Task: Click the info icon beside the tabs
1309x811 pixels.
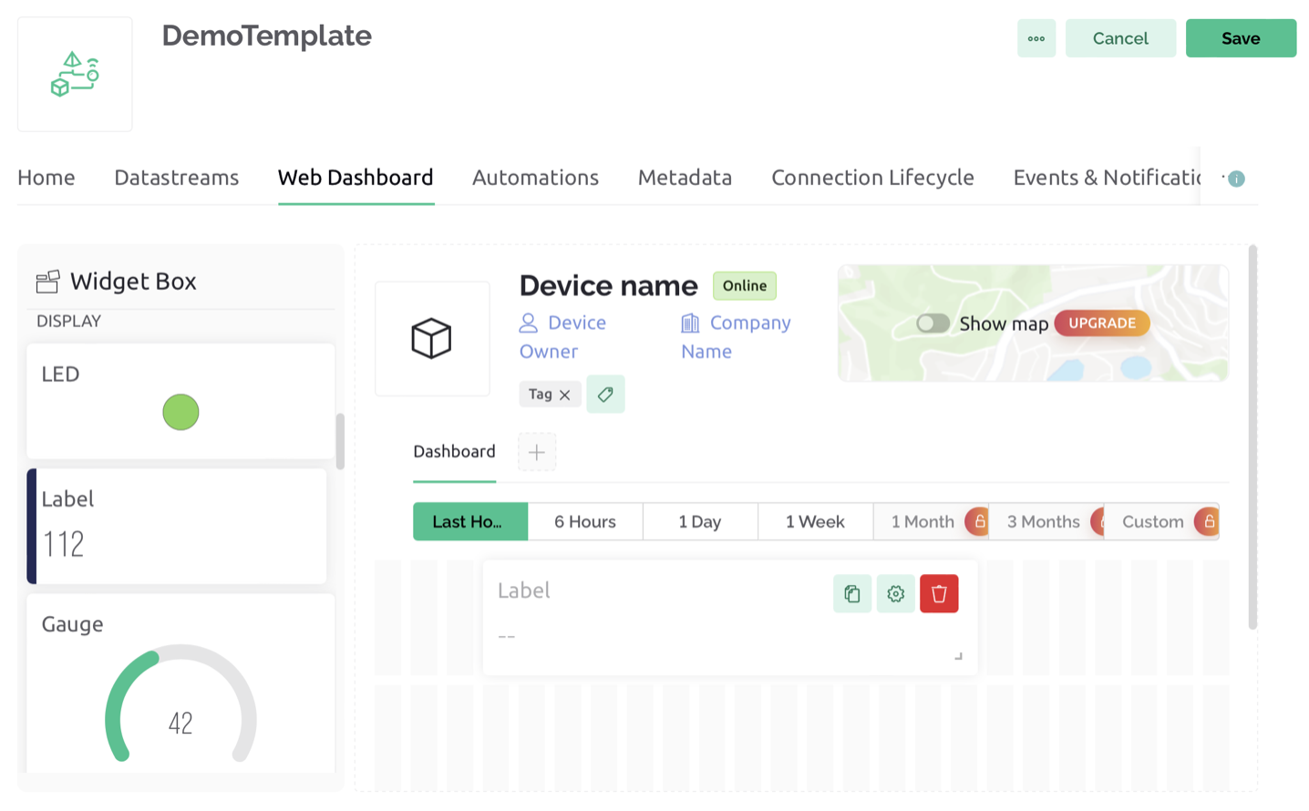Action: 1236,179
